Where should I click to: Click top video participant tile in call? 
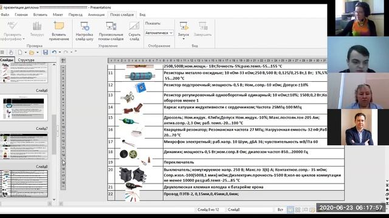coord(358,18)
